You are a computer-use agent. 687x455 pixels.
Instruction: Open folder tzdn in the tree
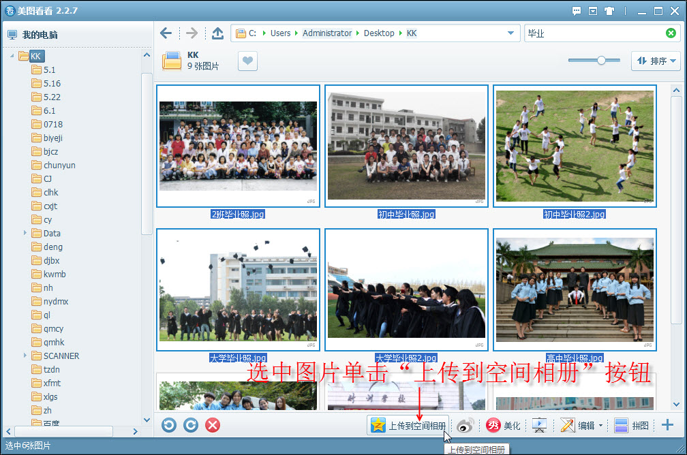click(46, 369)
